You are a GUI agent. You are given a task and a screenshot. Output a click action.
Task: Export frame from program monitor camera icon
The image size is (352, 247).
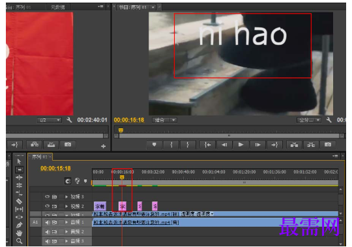click(327, 145)
